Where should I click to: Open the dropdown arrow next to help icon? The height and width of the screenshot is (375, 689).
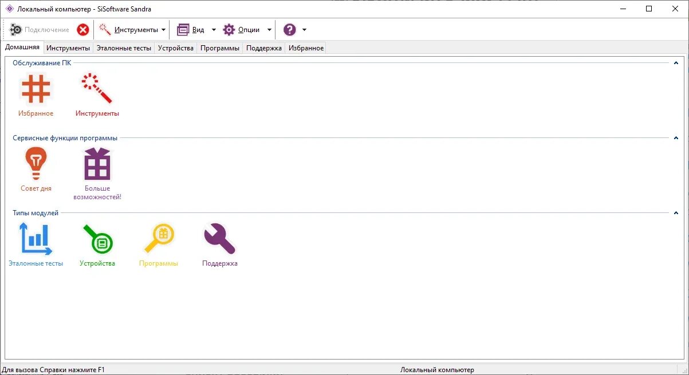point(304,30)
